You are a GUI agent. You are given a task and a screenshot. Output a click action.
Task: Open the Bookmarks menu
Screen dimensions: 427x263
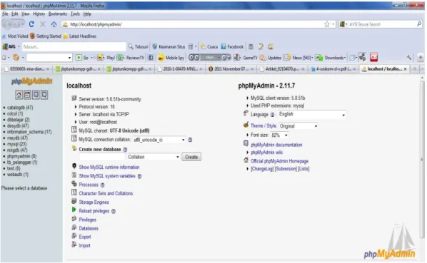pyautogui.click(x=58, y=14)
